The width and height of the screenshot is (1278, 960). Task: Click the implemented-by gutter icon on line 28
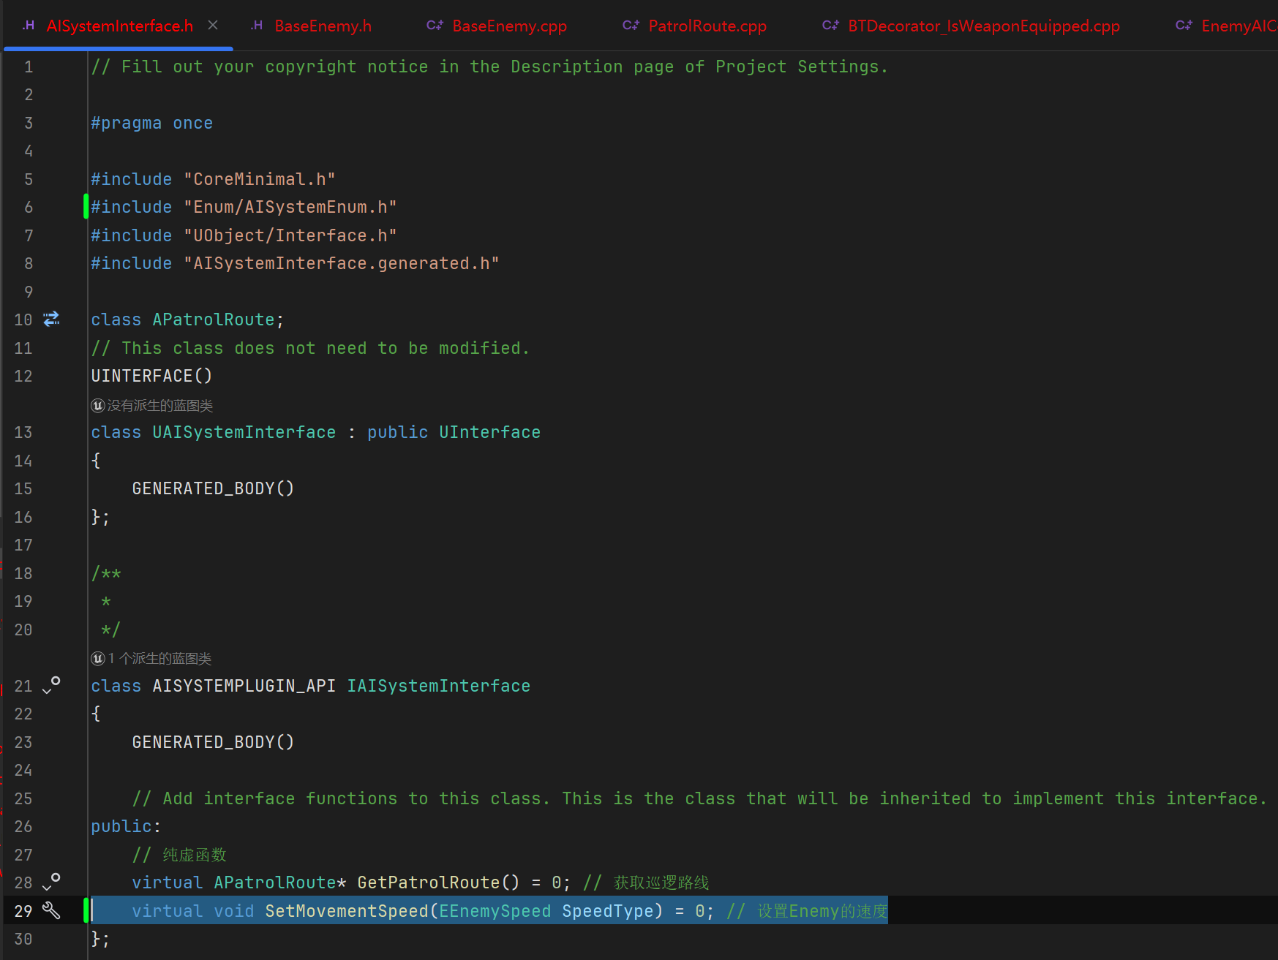(51, 882)
